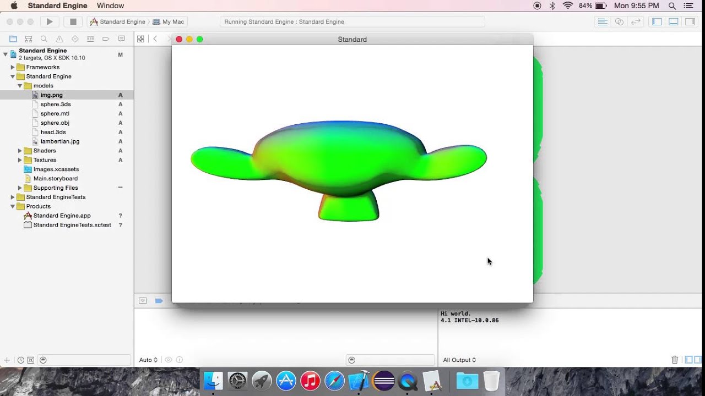705x396 pixels.
Task: Open the Breakpoint navigator tag icon
Action: (x=106, y=39)
